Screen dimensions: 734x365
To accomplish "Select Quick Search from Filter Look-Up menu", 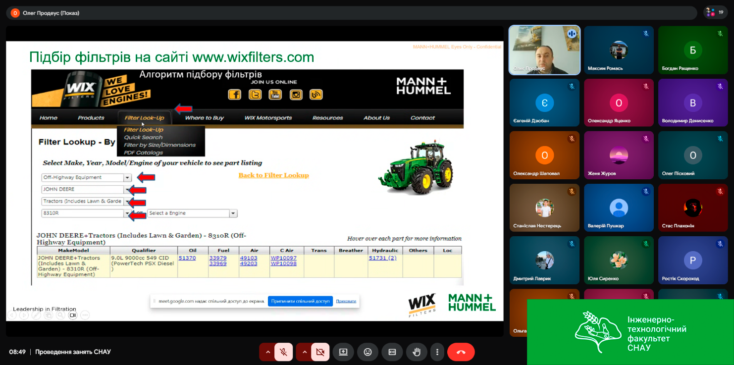I will 143,137.
